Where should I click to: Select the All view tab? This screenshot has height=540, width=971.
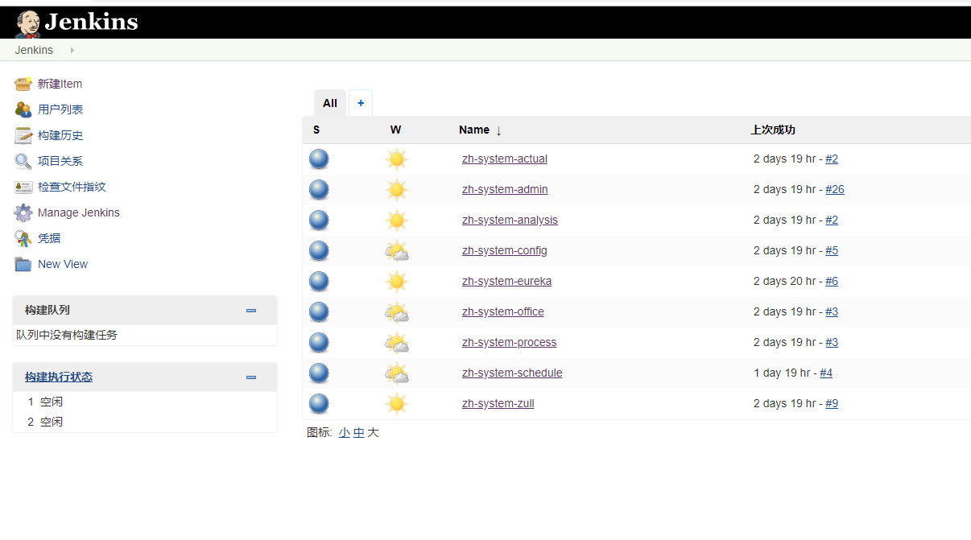click(330, 103)
